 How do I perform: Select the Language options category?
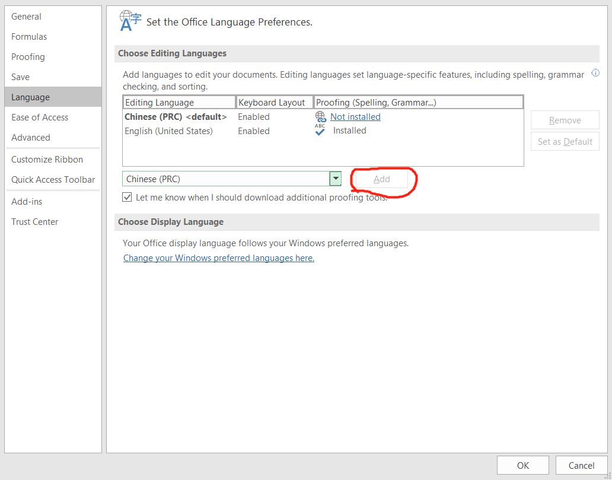pos(53,97)
